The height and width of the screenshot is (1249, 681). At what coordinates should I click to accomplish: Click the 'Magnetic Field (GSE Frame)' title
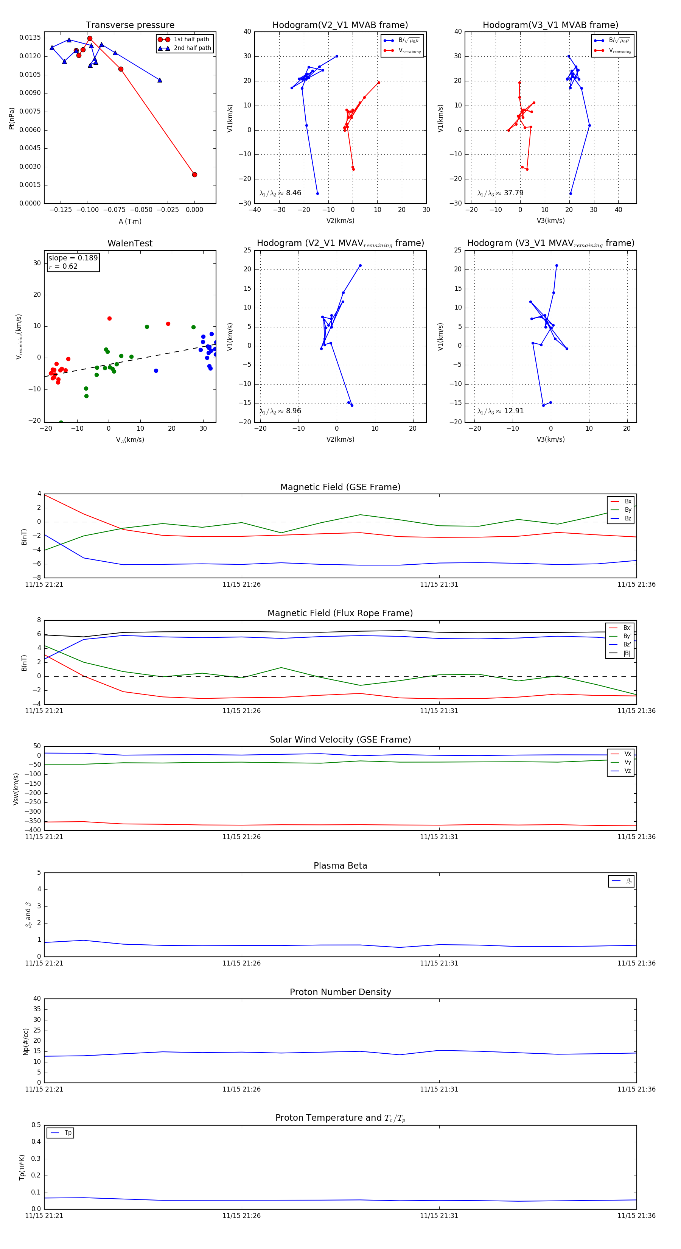coord(340,487)
